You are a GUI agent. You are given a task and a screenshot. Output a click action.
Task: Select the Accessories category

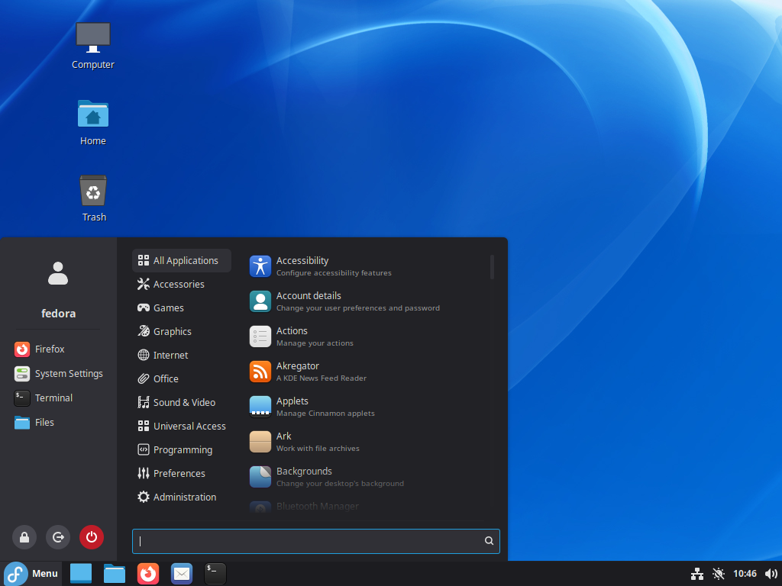click(x=182, y=284)
